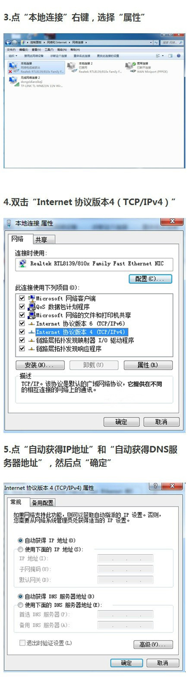Viewport: 189px width, 689px height.
Task: Uncheck Internet 协议版本 6 (TCP/IPv6) checkbox
Action: tap(22, 323)
